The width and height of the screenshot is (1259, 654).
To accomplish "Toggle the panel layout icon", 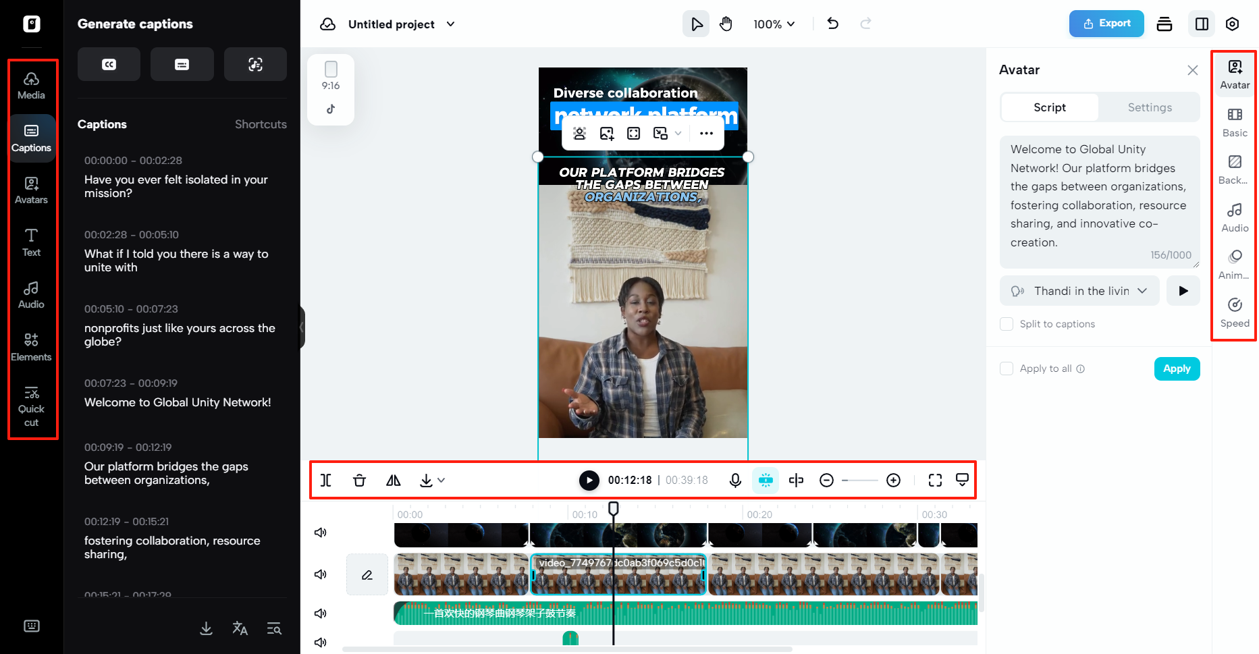I will point(1202,24).
